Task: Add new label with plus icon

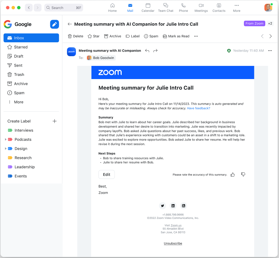Action: (x=54, y=121)
